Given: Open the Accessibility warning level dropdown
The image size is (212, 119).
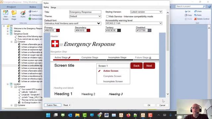Looking at the screenshot, I should (x=134, y=23).
